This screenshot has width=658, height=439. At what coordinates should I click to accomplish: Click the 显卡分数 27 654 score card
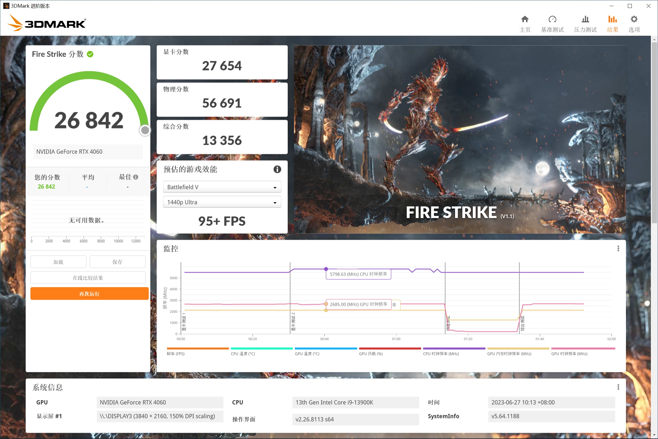pos(222,62)
